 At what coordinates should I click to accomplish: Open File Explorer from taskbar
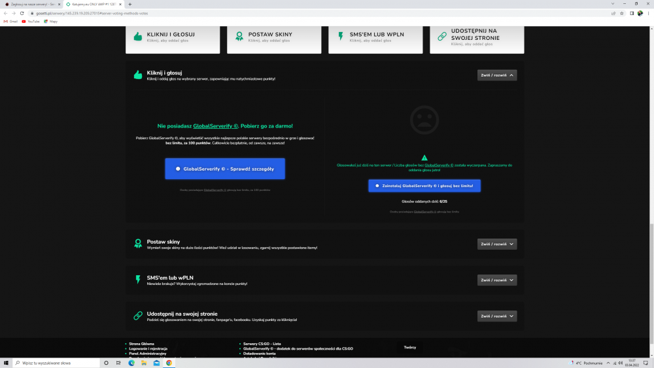[144, 363]
